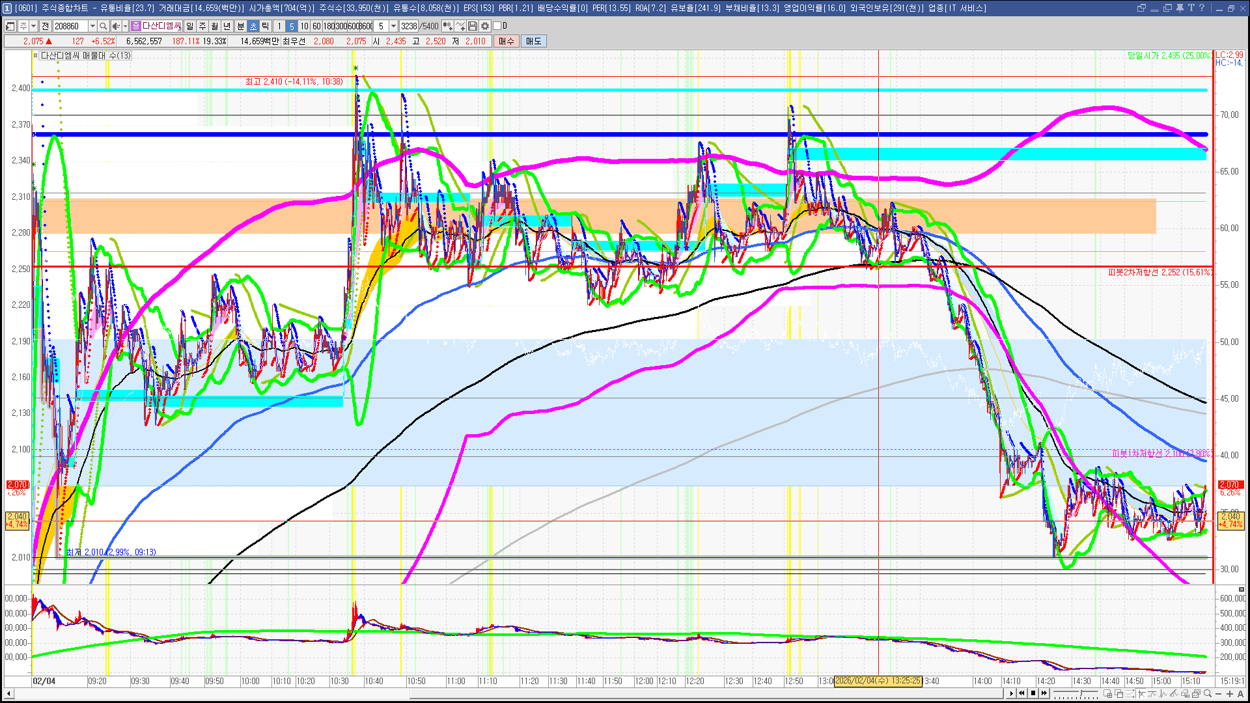
Task: Click the bottom-right zoom magnifier icon
Action: coord(1207,693)
